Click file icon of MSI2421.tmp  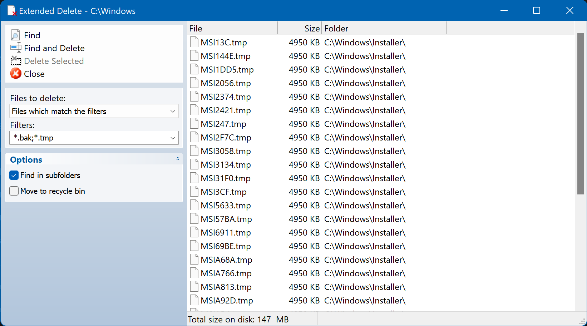194,110
